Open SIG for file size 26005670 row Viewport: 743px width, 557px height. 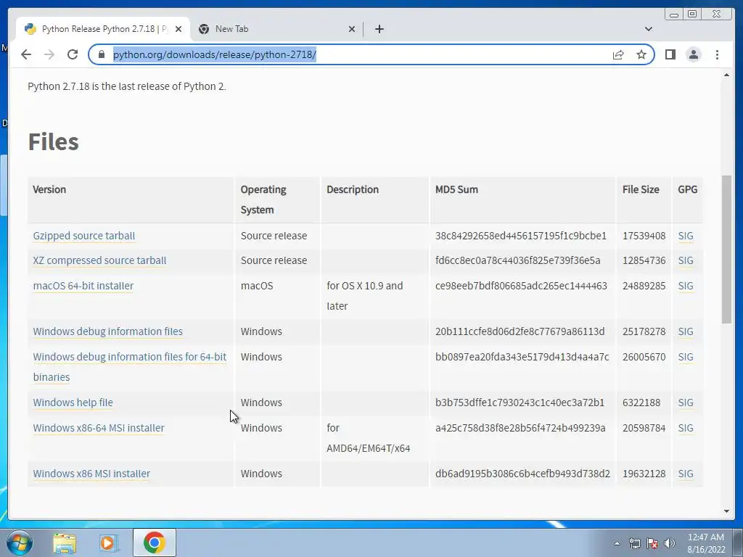(685, 357)
